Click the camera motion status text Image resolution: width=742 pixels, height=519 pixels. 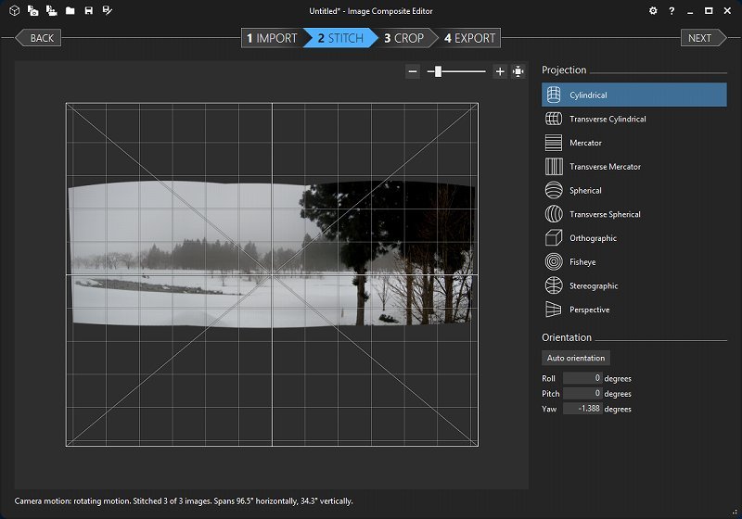pos(184,501)
